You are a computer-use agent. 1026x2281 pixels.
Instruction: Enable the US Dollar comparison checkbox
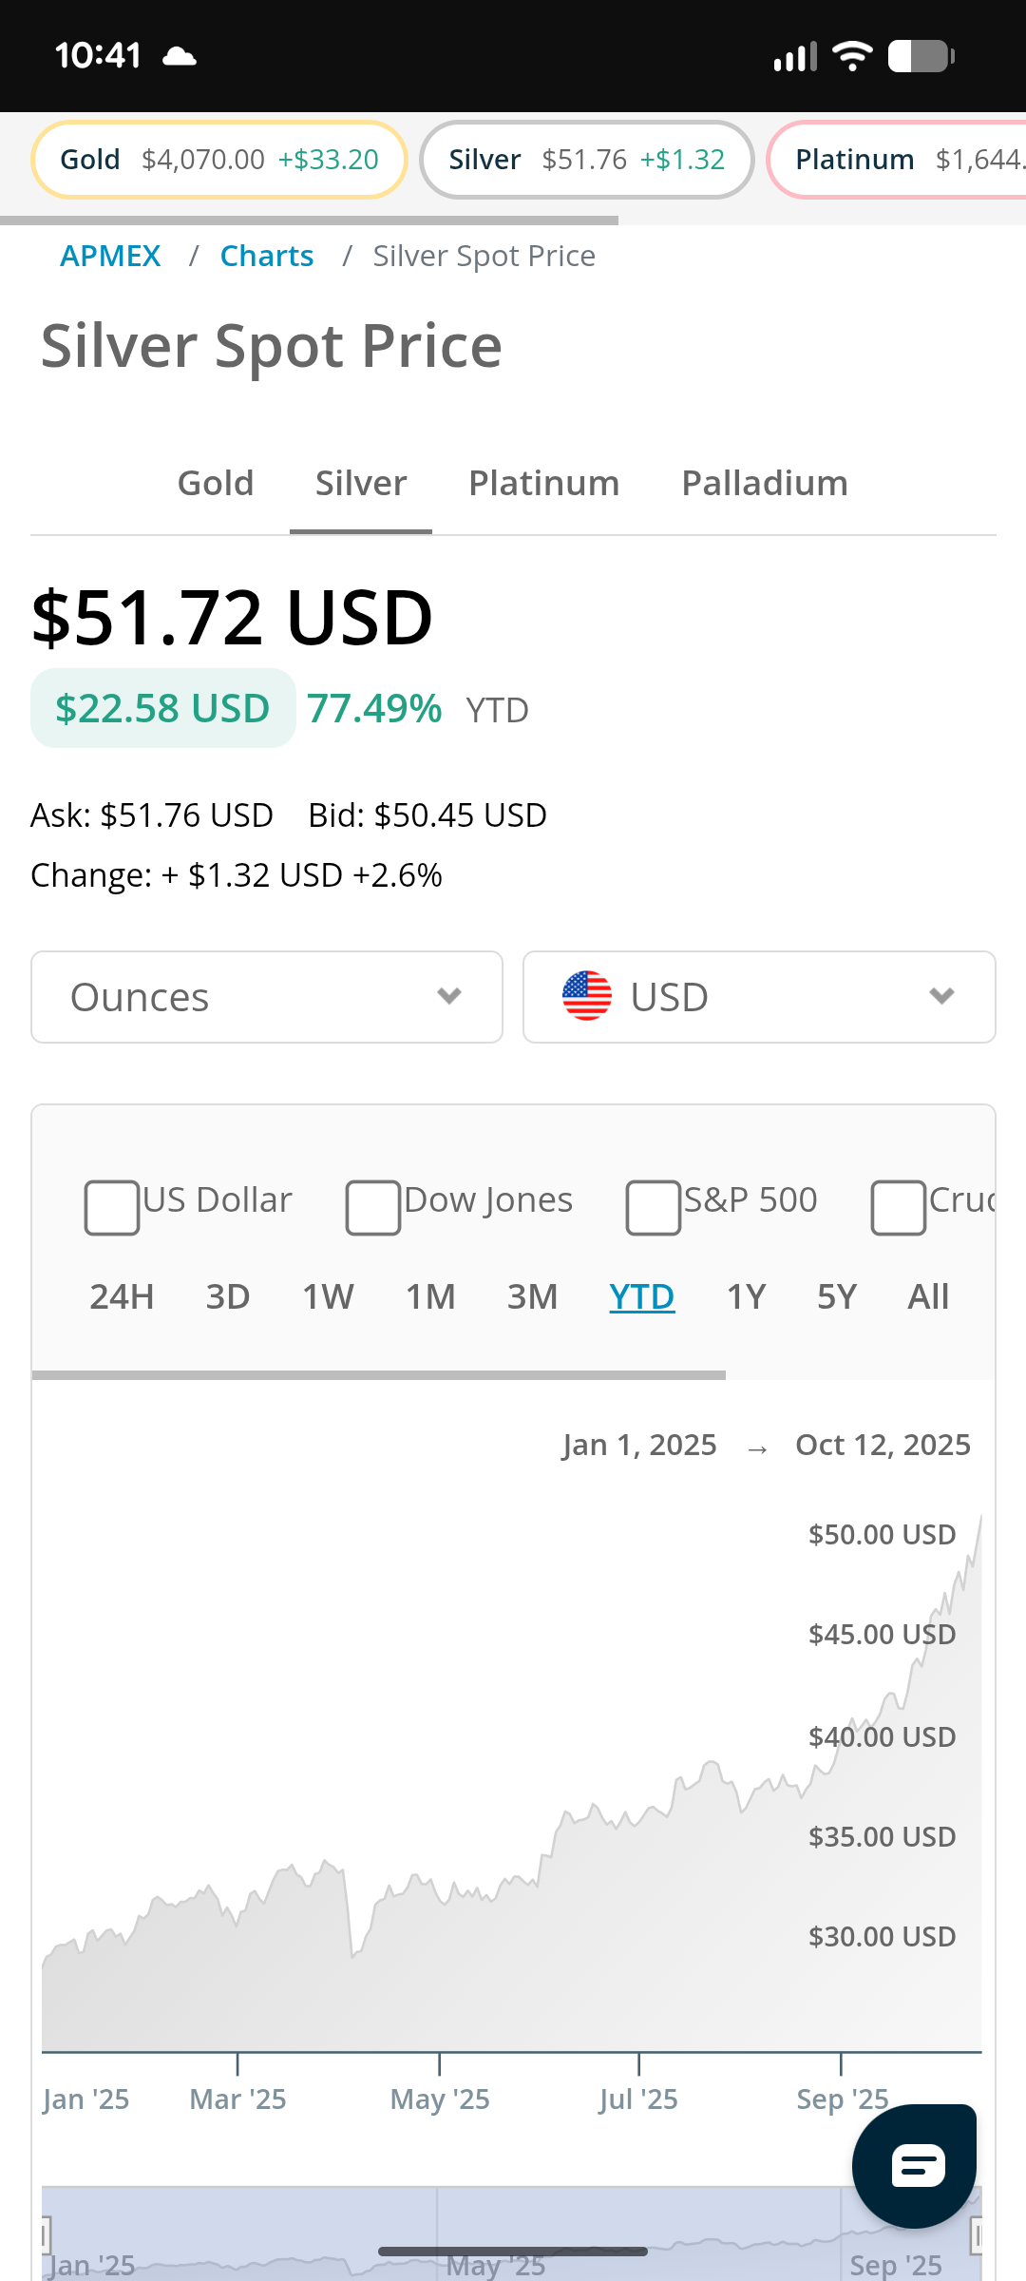pyautogui.click(x=112, y=1207)
